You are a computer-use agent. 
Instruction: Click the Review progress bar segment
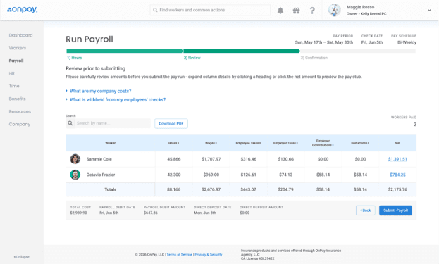[x=241, y=51]
